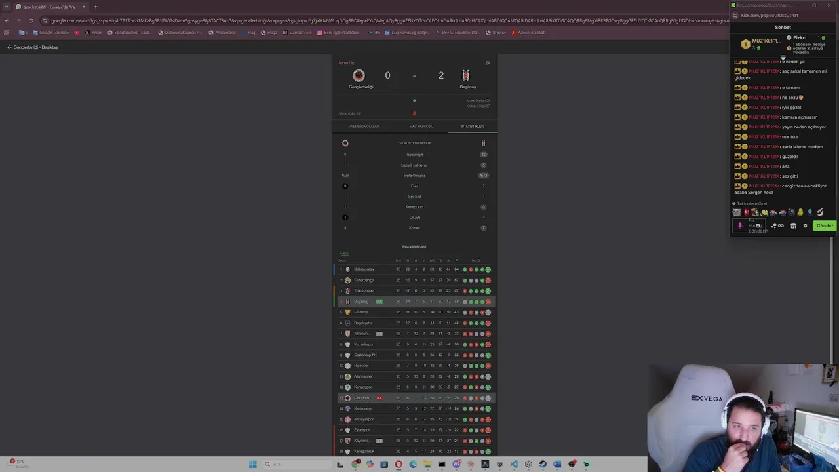
Task: Click the kick.com popout chat address
Action: [770, 15]
